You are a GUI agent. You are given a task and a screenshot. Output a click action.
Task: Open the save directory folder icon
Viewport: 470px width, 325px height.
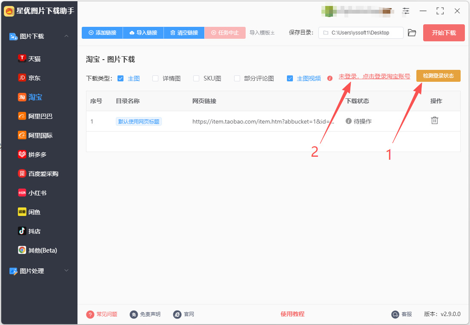coord(412,33)
